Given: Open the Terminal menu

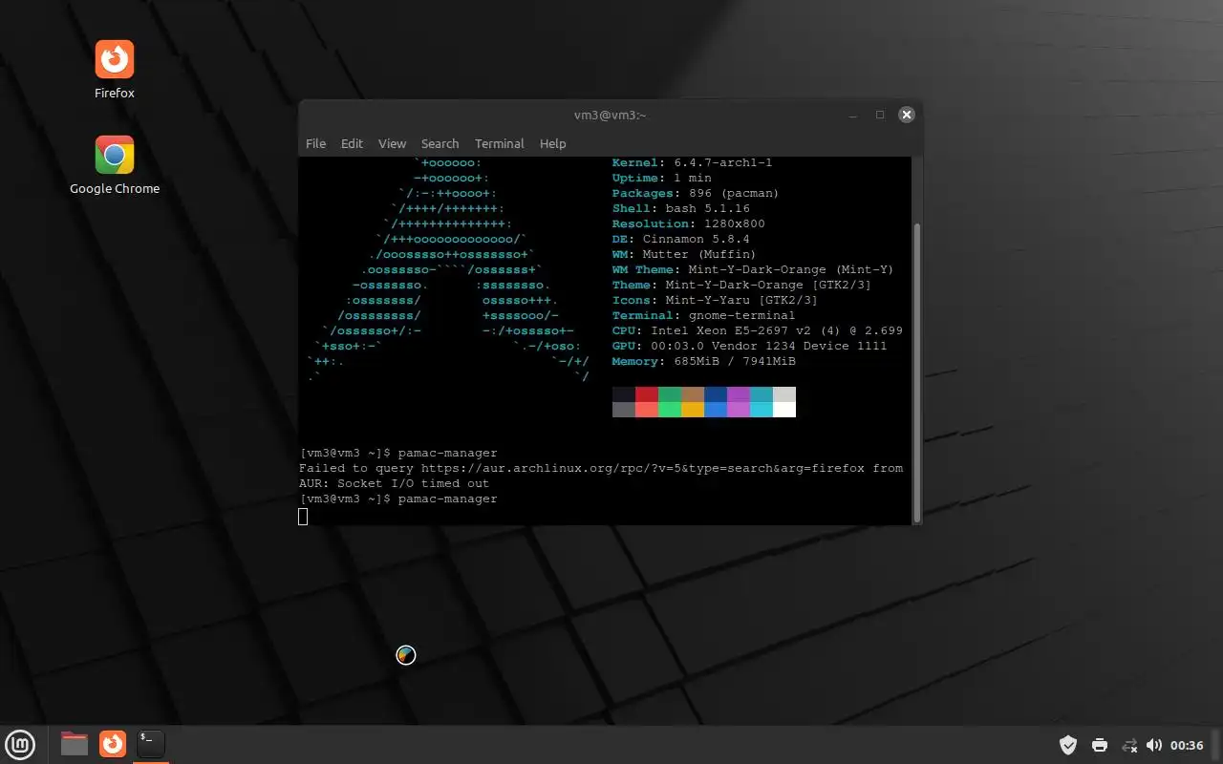Looking at the screenshot, I should (499, 143).
